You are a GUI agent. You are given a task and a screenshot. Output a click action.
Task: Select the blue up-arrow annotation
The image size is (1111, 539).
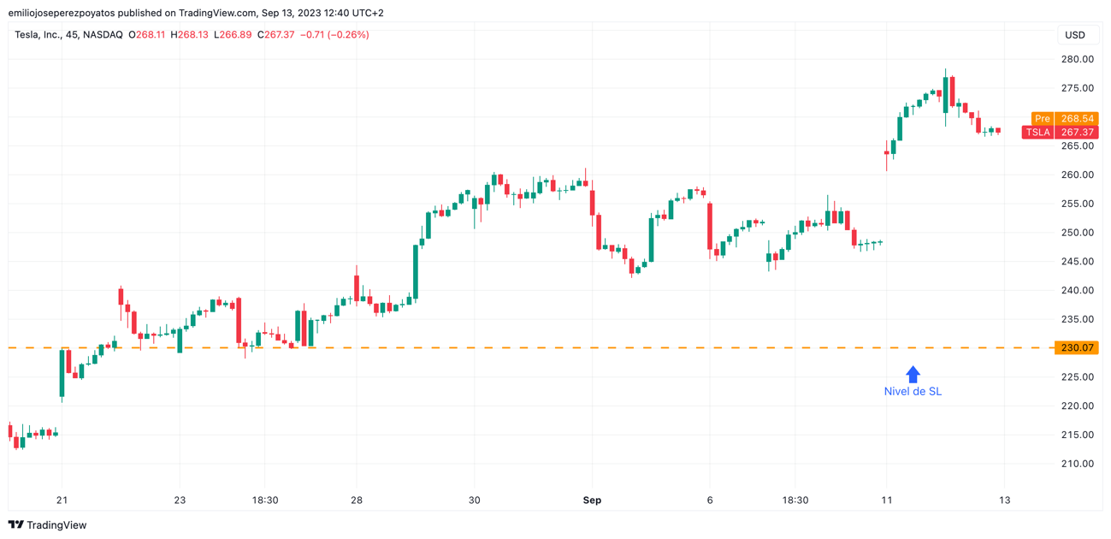tap(913, 375)
